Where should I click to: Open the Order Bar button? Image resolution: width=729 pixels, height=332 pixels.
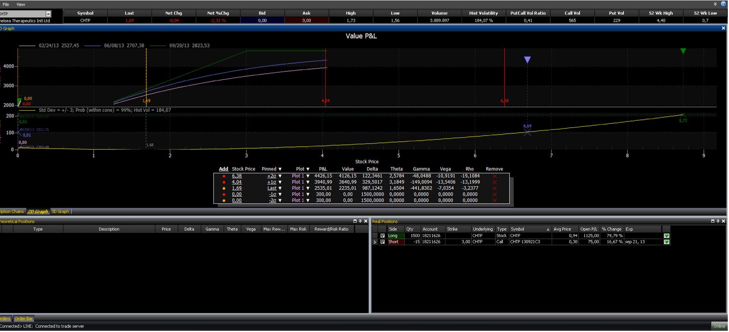[x=23, y=319]
